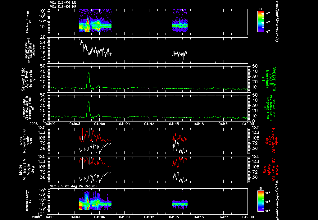The height and width of the screenshot is (220, 318).
Task: Click the red 'Narrow Max PA Angle' label
Action: (271, 140)
